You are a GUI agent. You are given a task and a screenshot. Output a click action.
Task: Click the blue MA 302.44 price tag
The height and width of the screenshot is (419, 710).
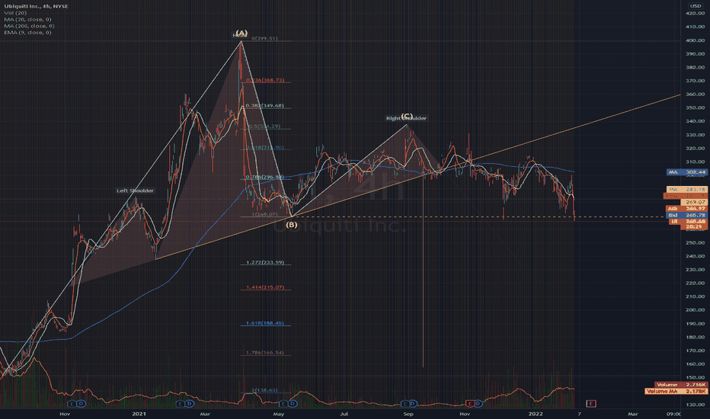tap(686, 172)
